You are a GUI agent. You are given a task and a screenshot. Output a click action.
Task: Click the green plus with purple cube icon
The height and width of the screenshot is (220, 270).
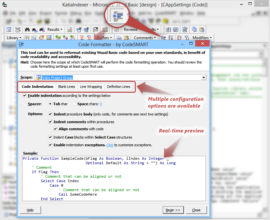pos(65,38)
